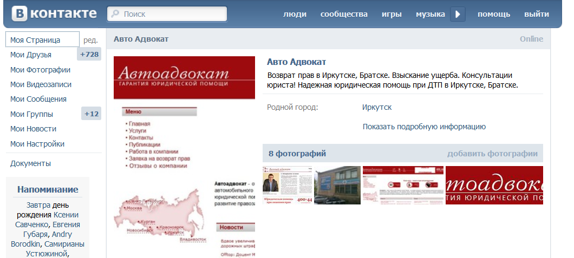Expand Показать подробную информацию

(424, 127)
